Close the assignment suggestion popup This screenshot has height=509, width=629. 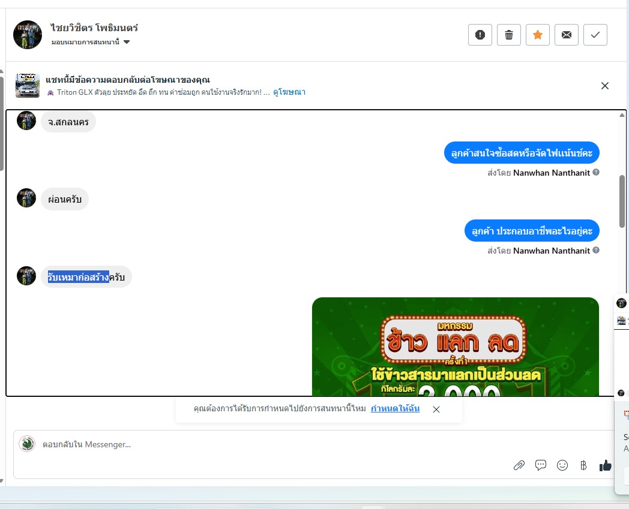[436, 409]
